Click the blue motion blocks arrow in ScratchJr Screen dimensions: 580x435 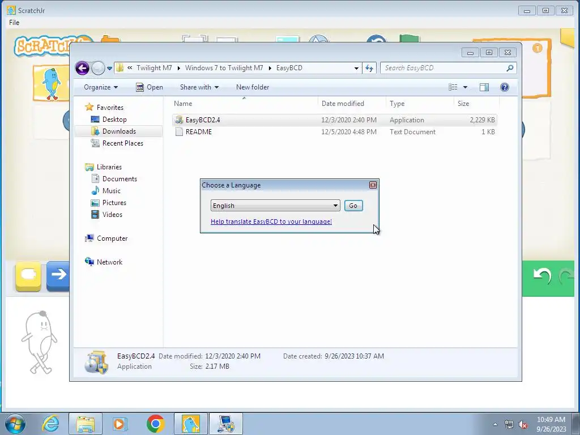pos(58,275)
